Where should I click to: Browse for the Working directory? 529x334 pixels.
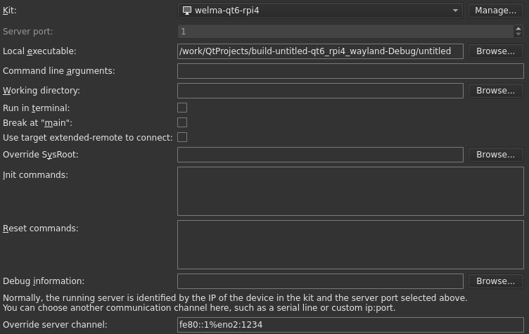(495, 91)
